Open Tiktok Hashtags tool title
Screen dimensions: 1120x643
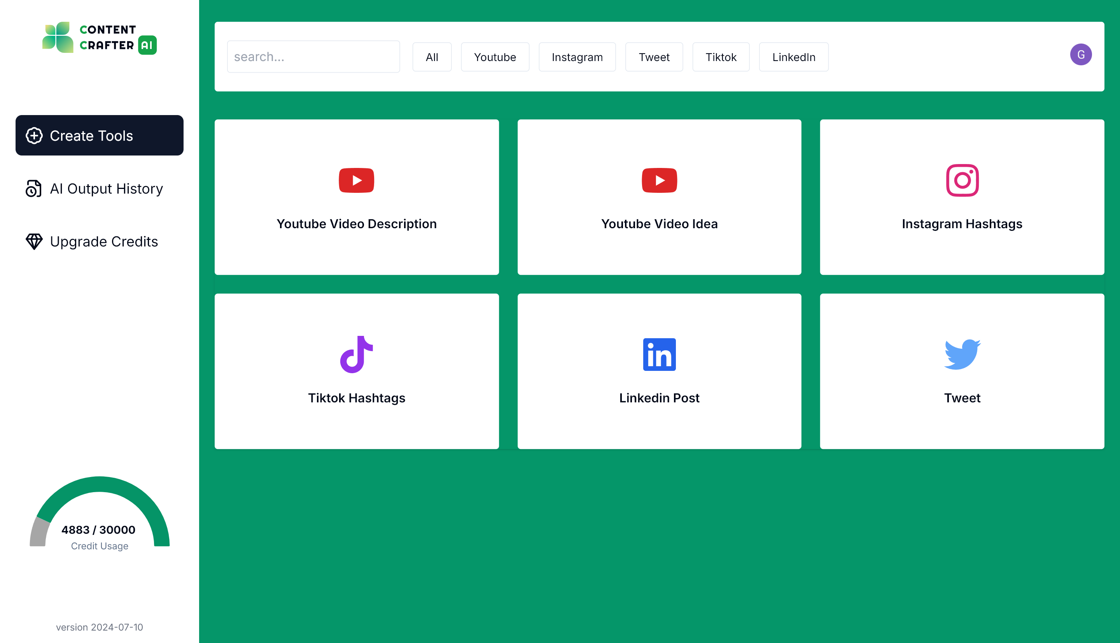click(x=356, y=398)
